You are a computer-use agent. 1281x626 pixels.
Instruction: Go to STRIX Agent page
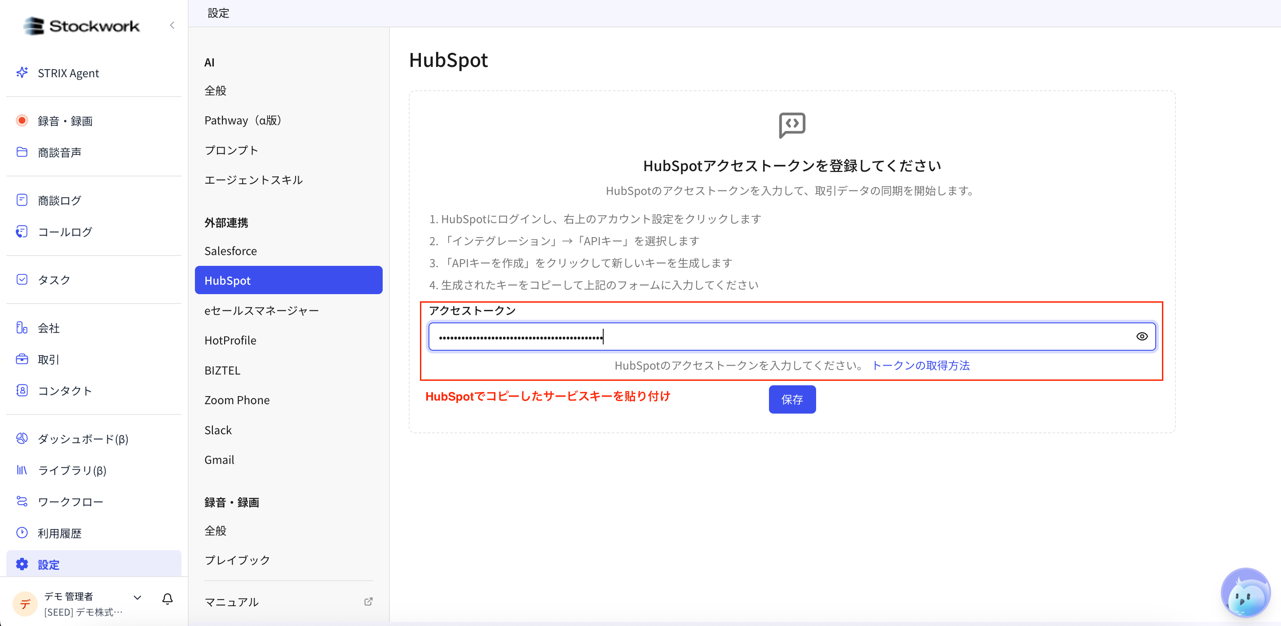68,73
